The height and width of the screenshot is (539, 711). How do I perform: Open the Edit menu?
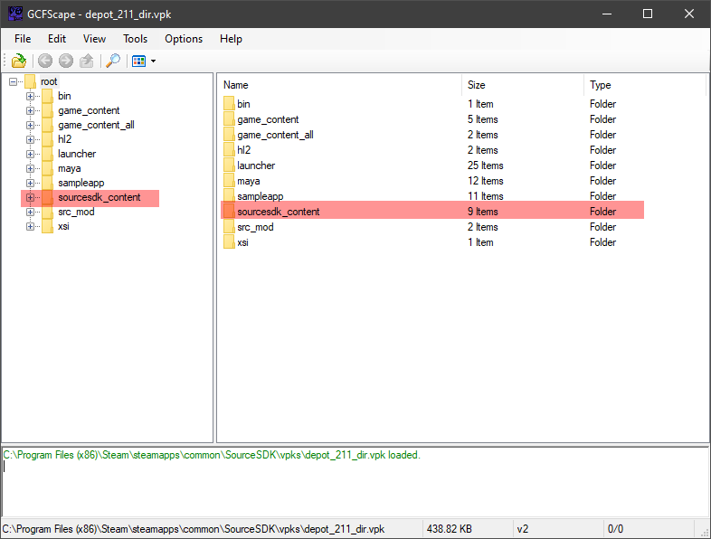click(x=57, y=39)
